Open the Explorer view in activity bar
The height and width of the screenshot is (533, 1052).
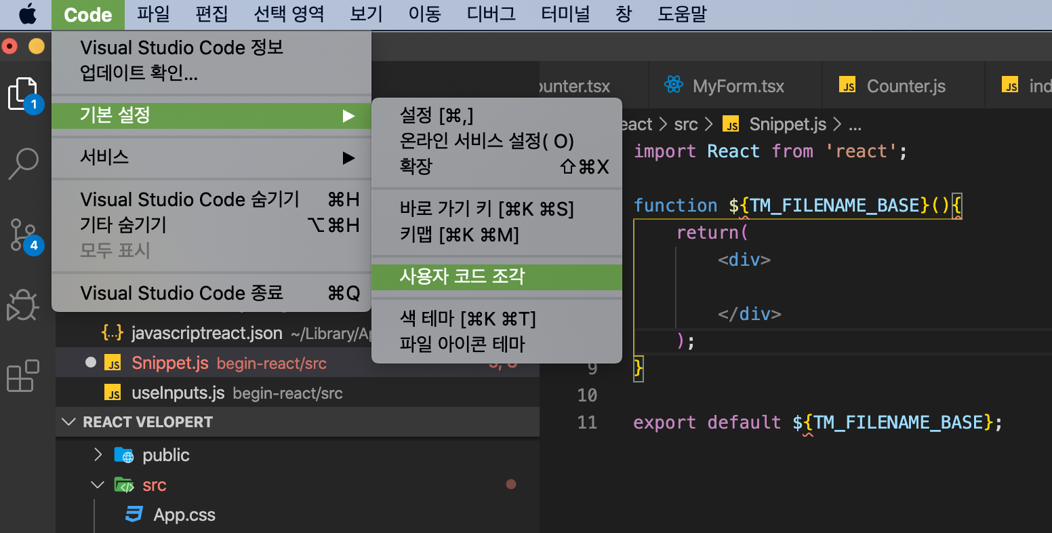click(22, 95)
